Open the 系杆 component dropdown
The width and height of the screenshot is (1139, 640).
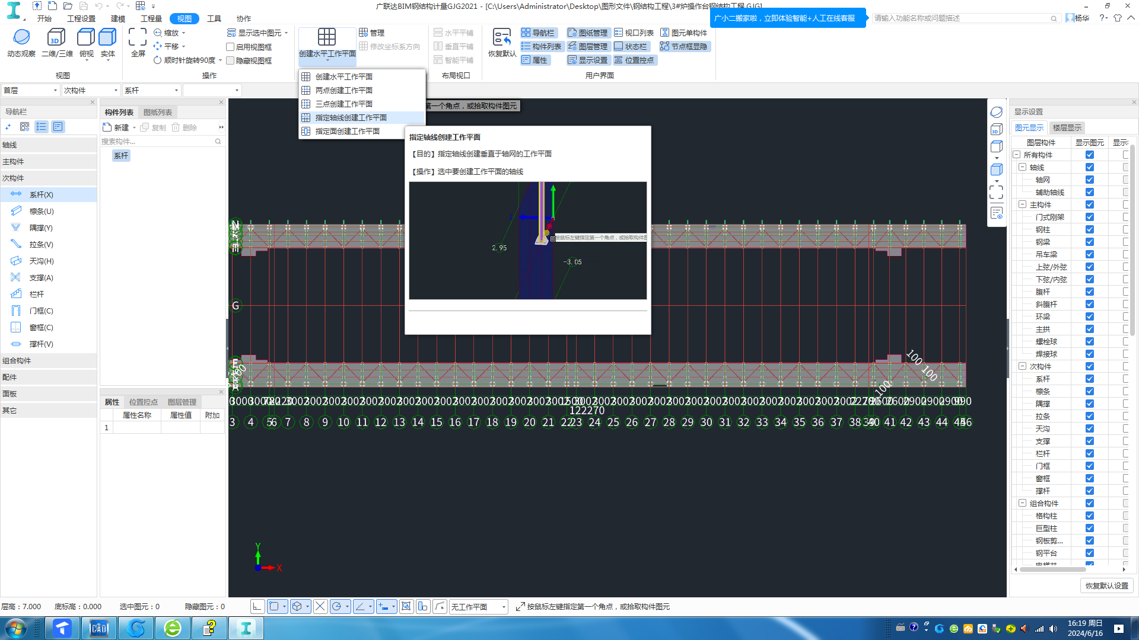[151, 91]
